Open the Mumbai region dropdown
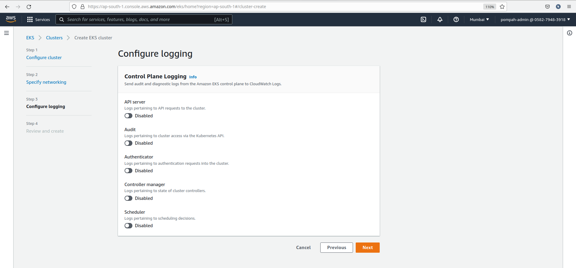Screen dimensions: 576x268 tap(479, 20)
